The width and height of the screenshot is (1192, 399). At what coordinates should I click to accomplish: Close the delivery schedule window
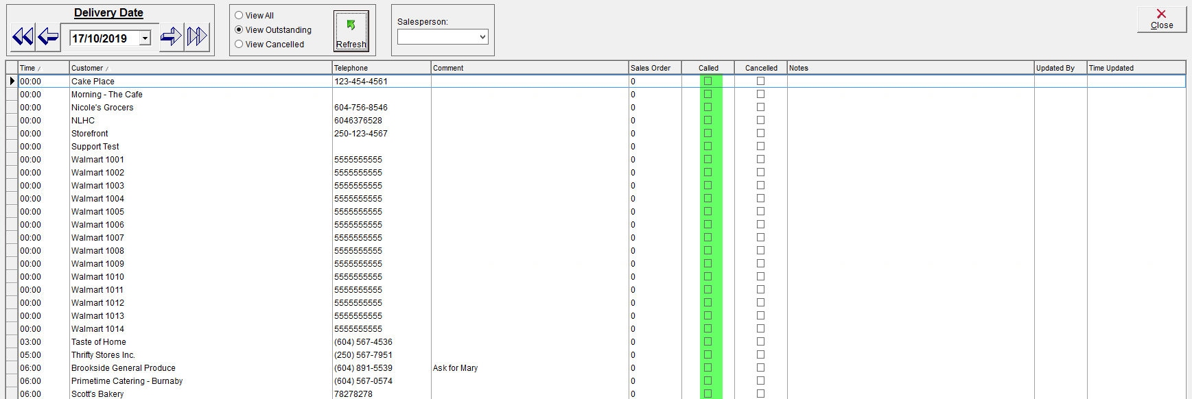click(1162, 19)
